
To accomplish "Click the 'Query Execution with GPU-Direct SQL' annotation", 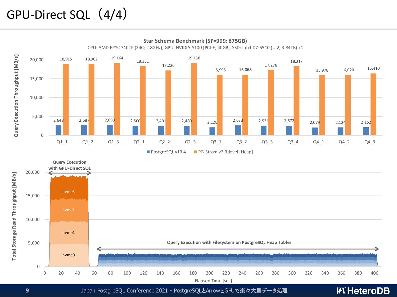I will coord(70,165).
